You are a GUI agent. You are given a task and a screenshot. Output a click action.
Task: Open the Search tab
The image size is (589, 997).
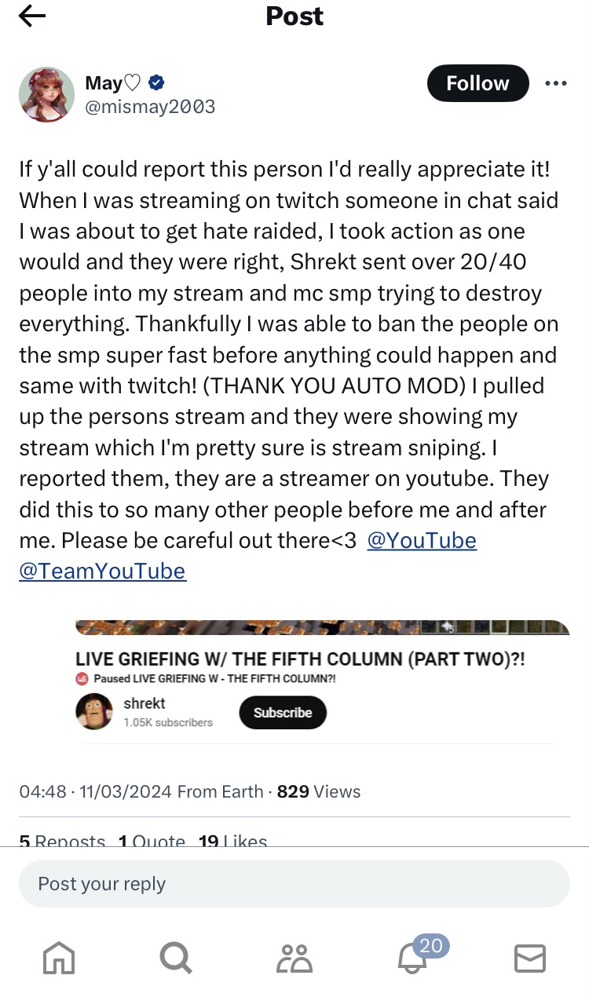click(174, 958)
